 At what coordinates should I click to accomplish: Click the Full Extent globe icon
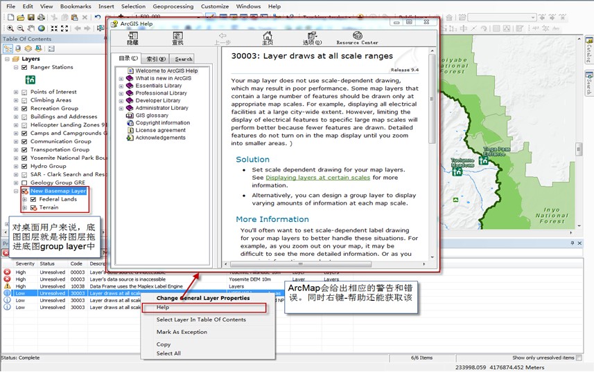[42, 28]
